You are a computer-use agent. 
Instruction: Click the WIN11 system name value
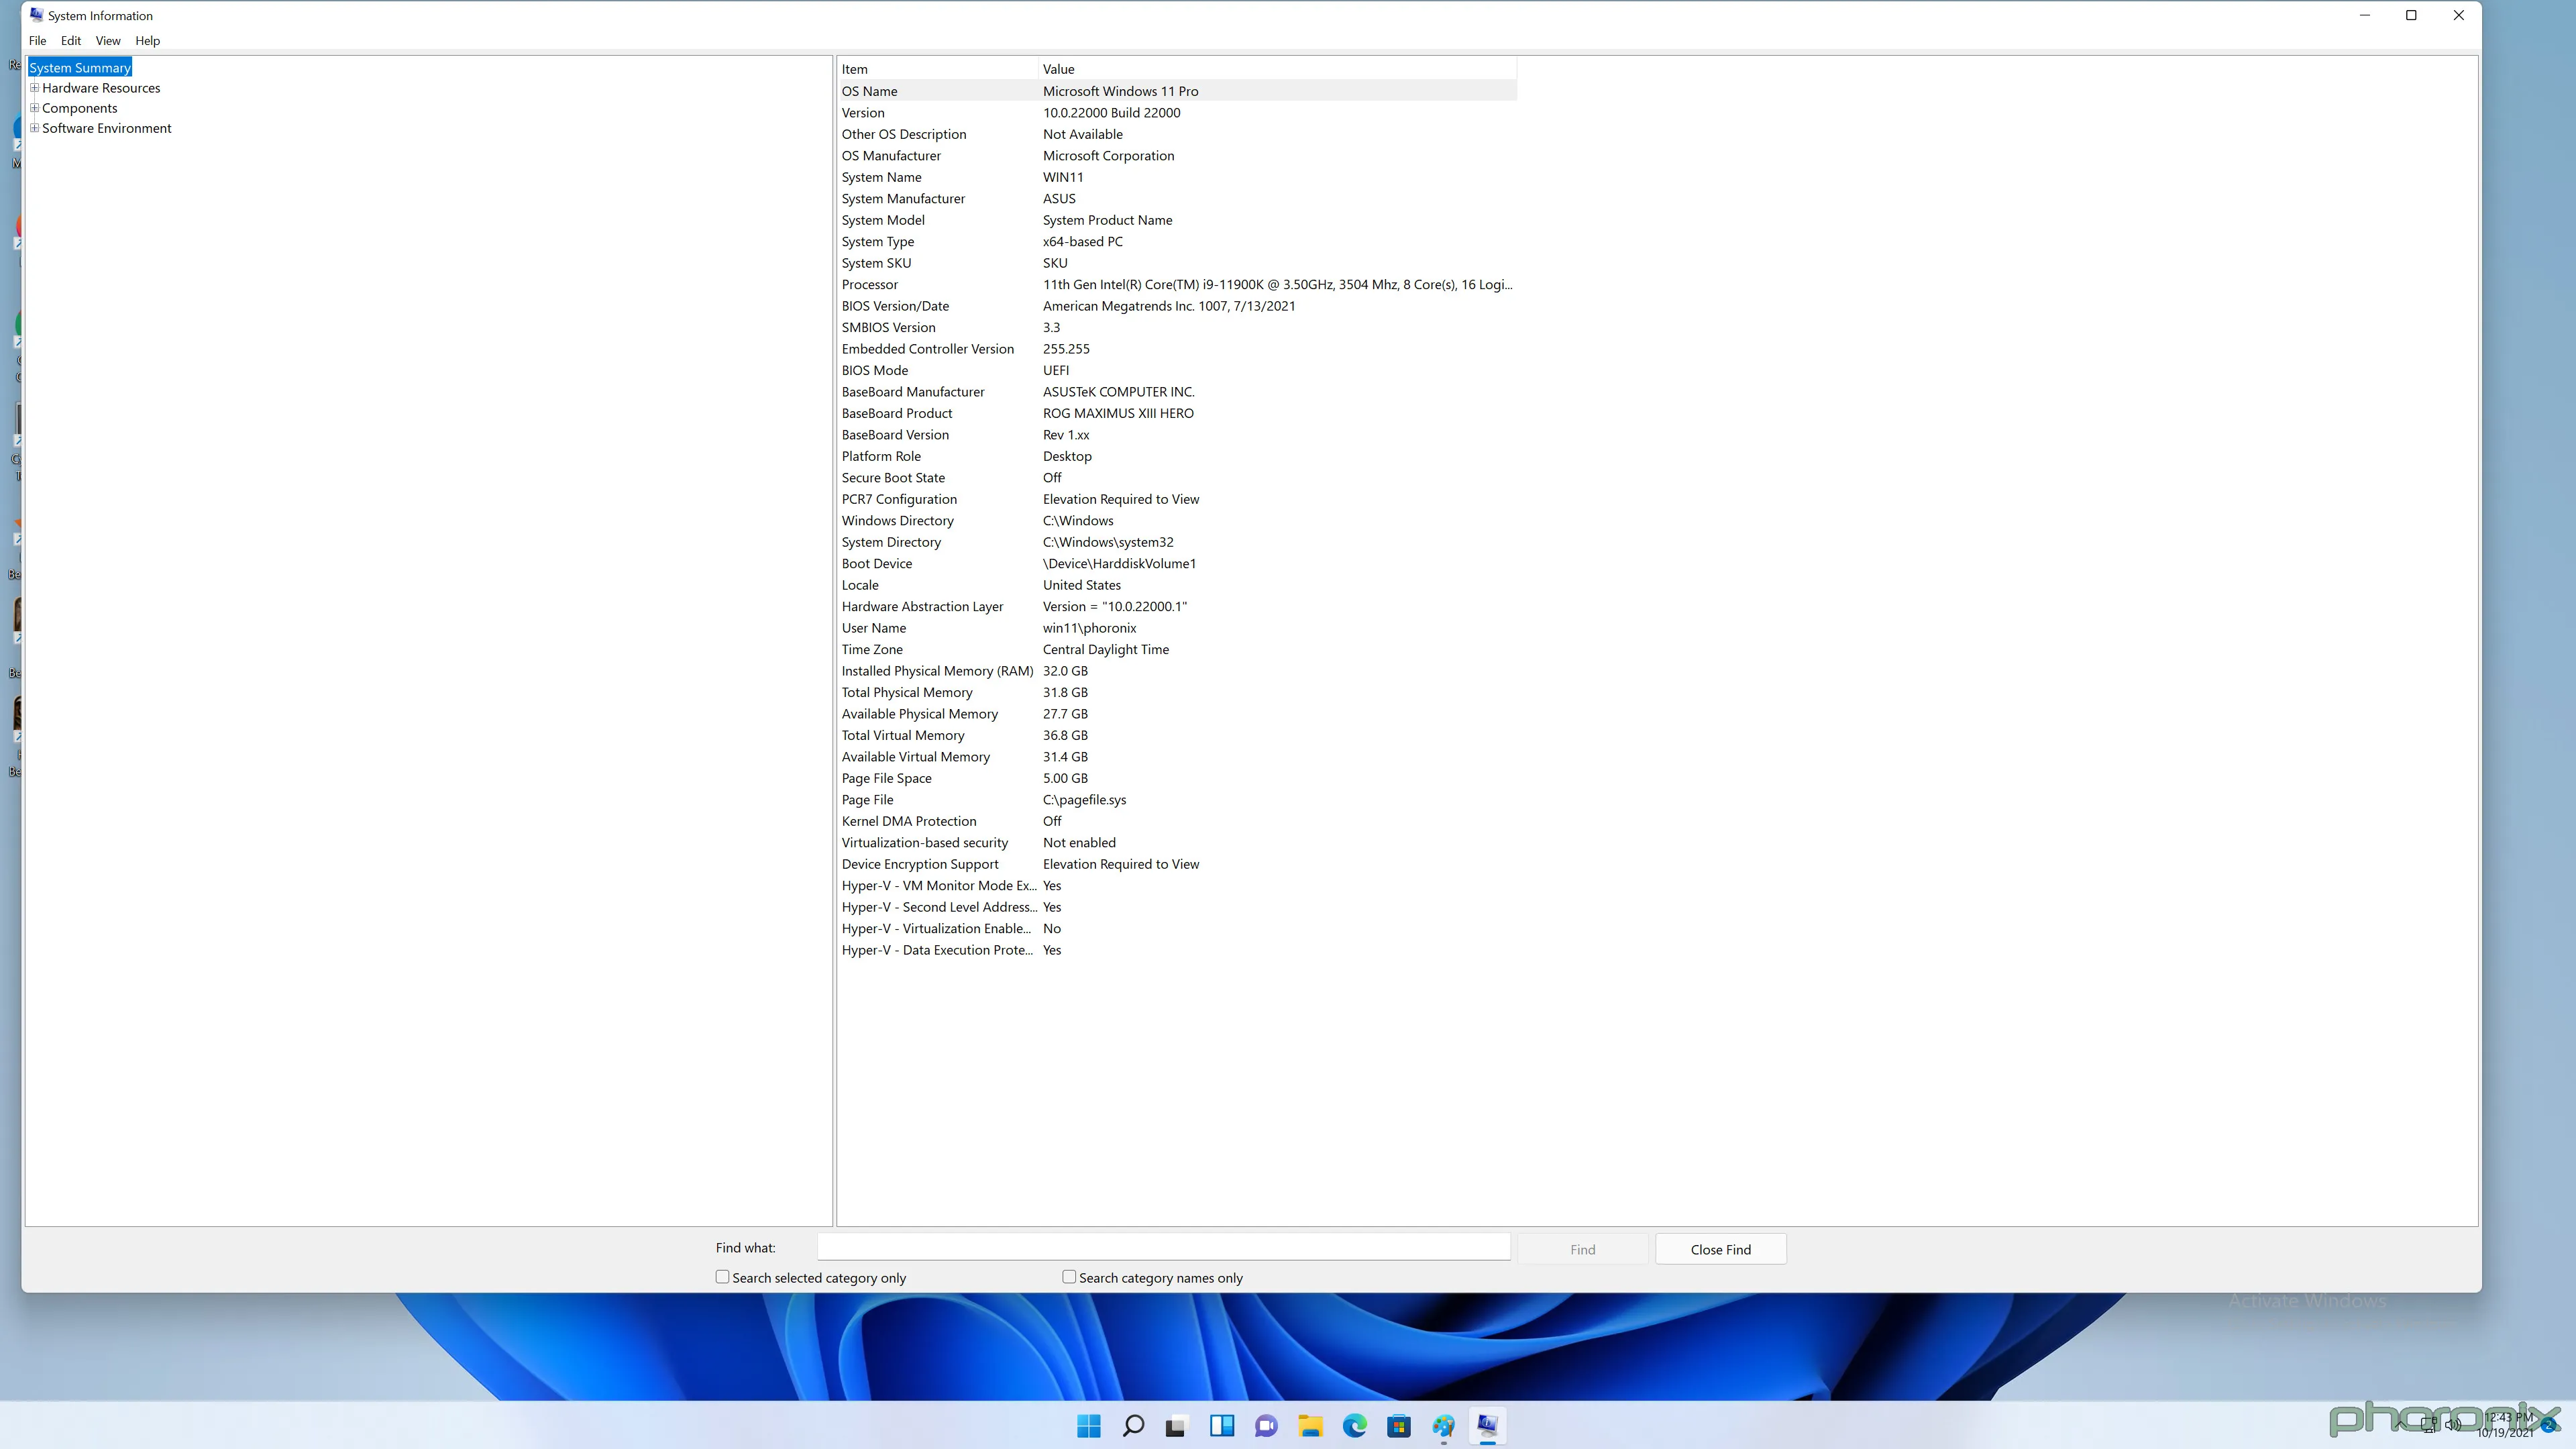coord(1063,177)
